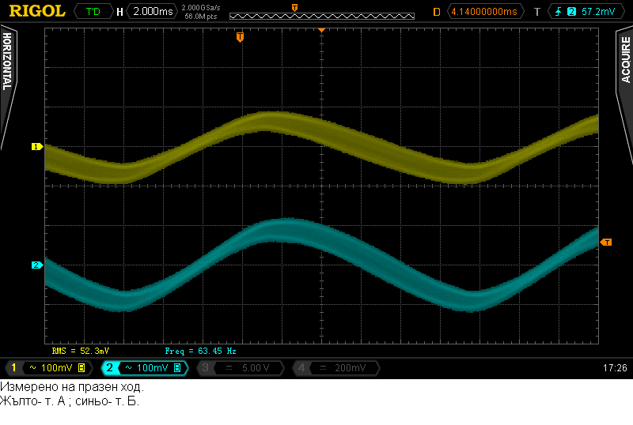
Task: Click the 2.000GSa/s sample rate readout
Action: click(201, 8)
